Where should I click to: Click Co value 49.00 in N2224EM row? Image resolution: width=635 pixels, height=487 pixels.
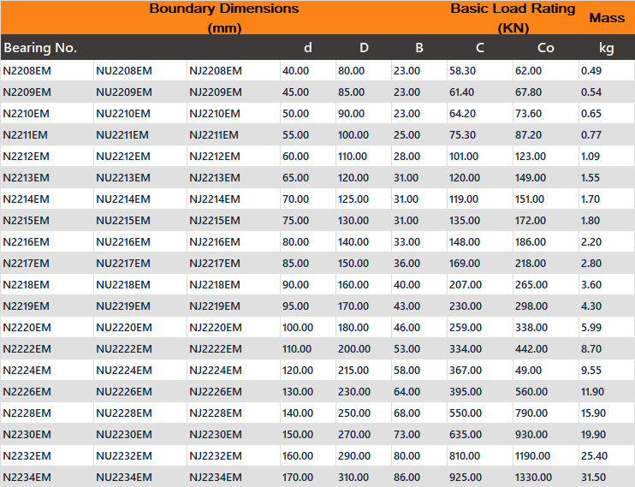tap(528, 371)
